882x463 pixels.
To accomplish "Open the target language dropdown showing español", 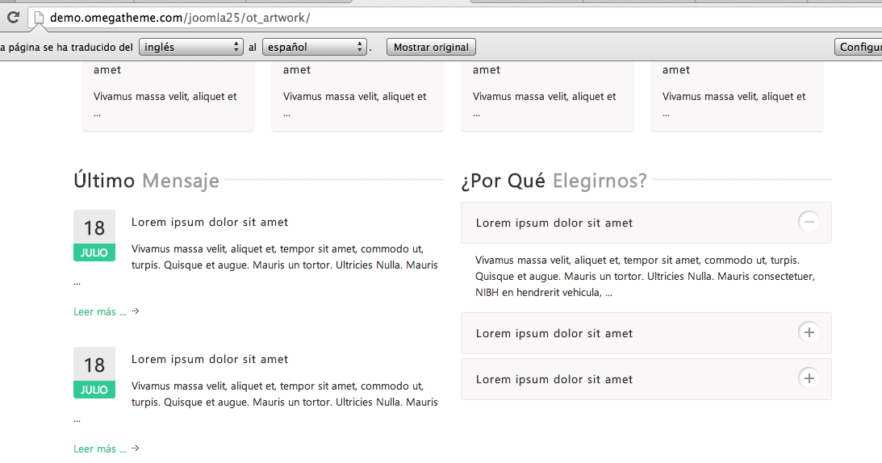I will point(315,48).
